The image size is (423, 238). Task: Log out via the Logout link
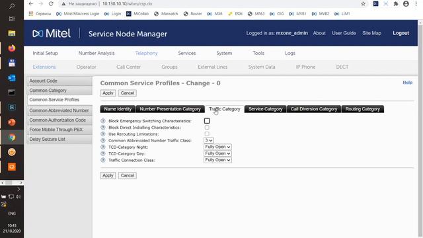click(401, 33)
